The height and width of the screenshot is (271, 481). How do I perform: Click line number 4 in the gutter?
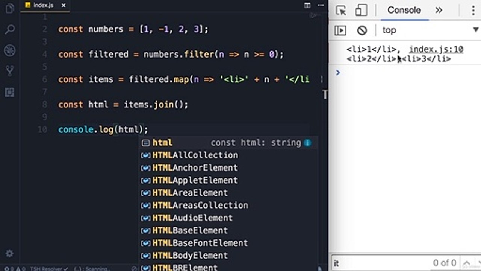point(45,55)
